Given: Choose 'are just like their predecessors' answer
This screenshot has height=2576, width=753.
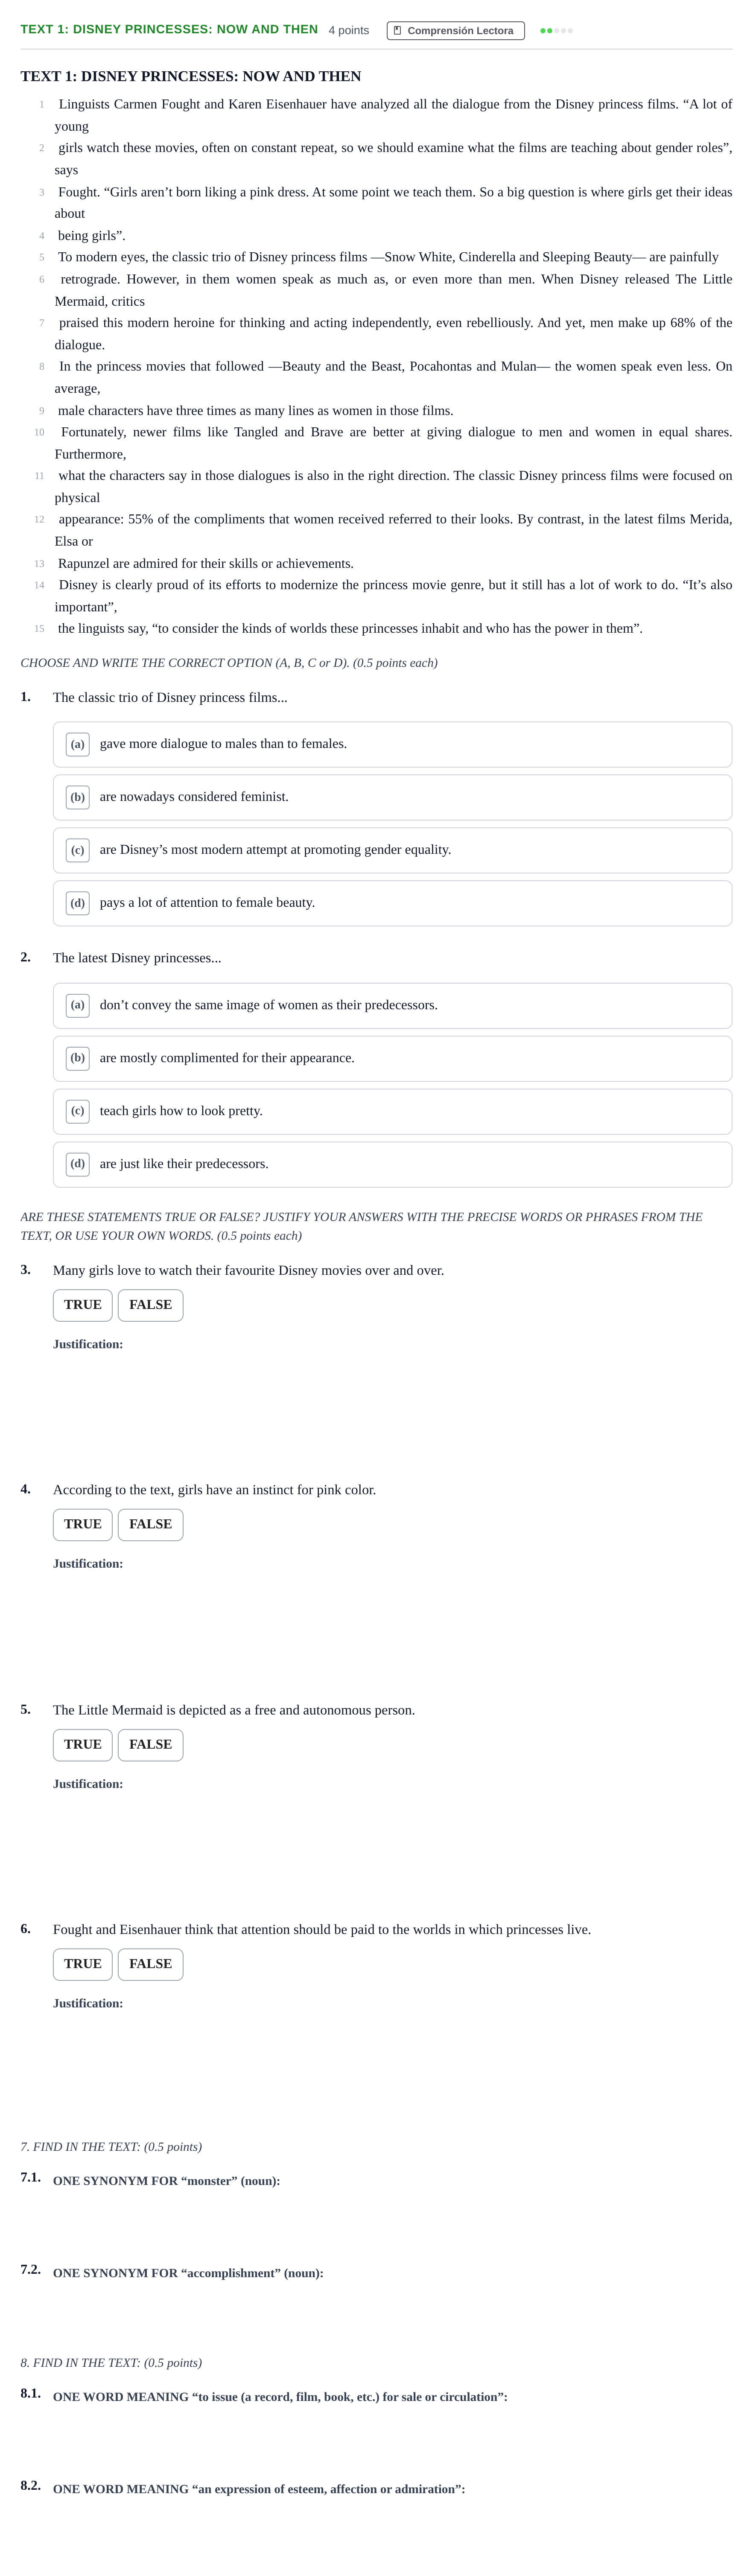Looking at the screenshot, I should coord(392,1164).
